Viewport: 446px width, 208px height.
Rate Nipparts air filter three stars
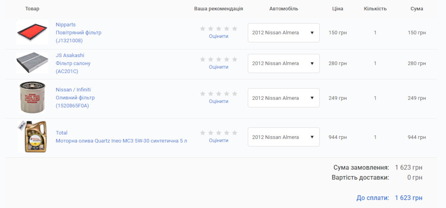(218, 28)
